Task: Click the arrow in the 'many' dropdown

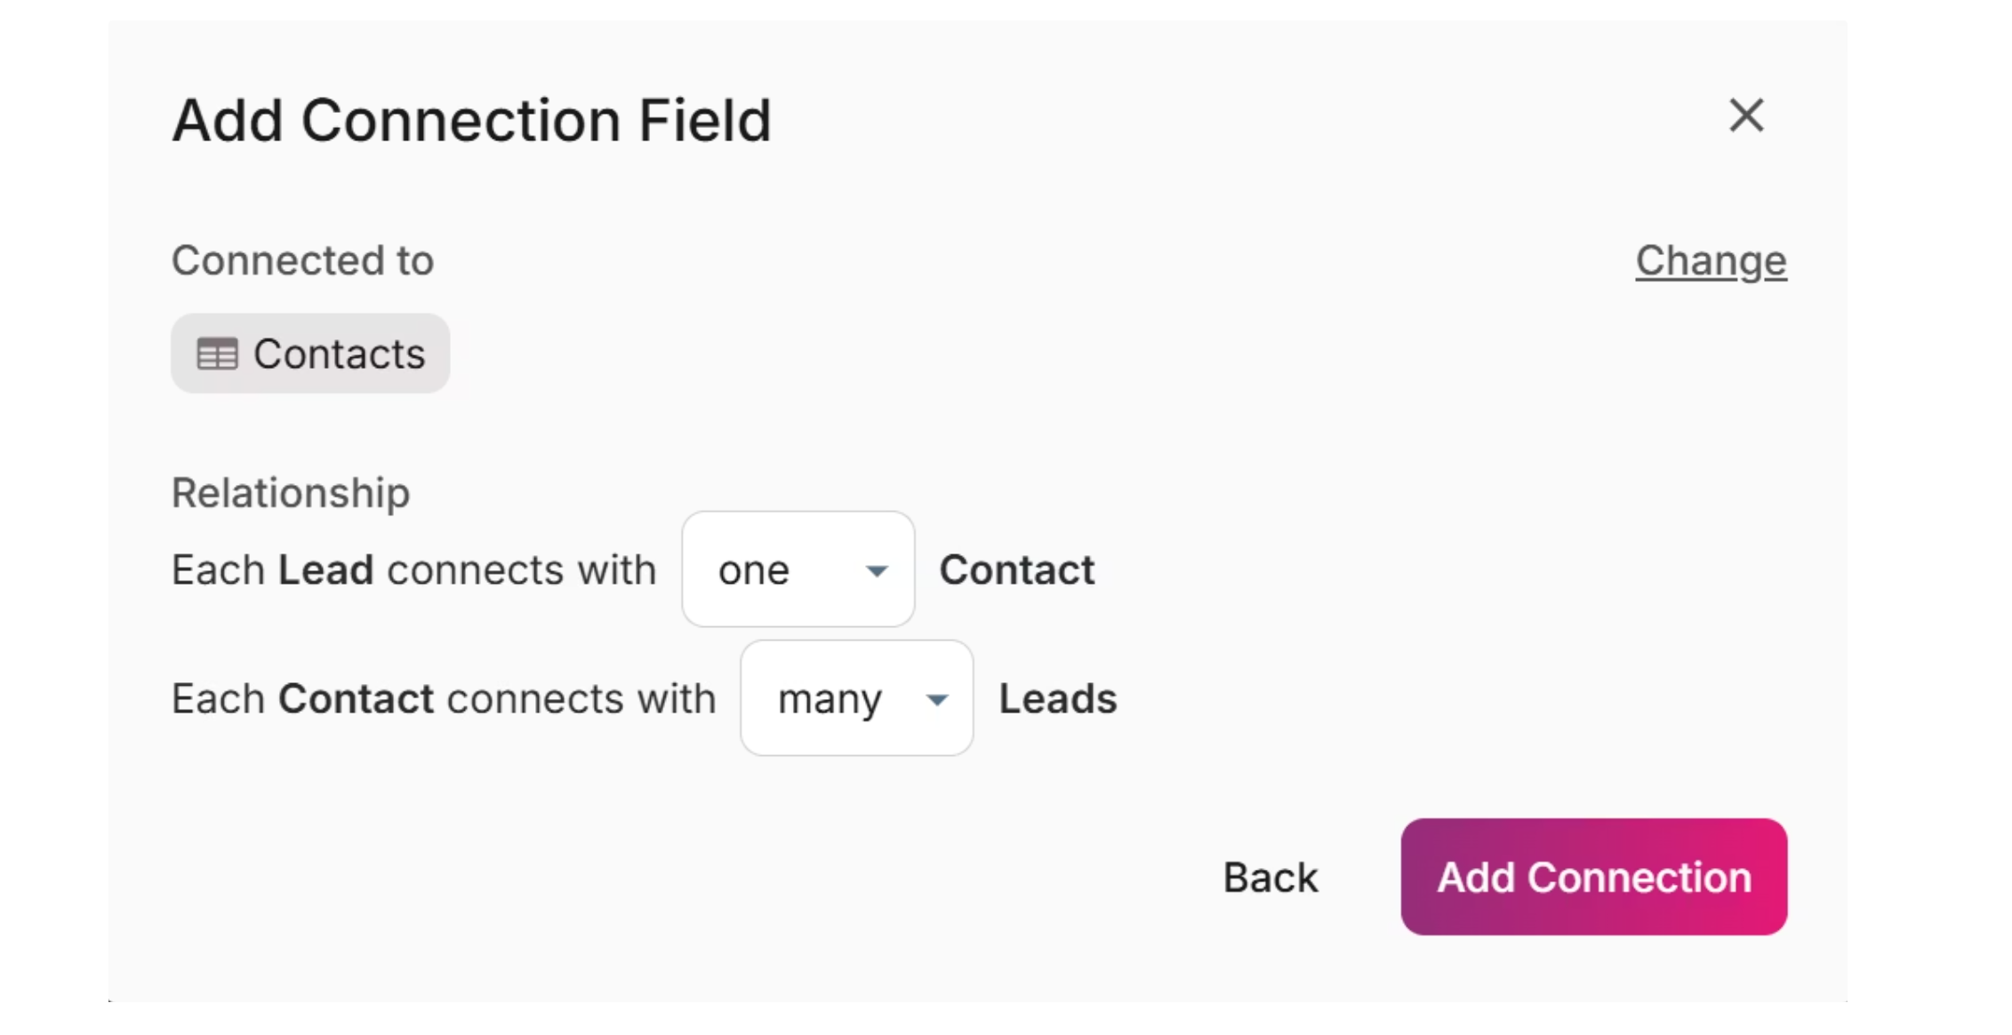Action: pos(936,700)
